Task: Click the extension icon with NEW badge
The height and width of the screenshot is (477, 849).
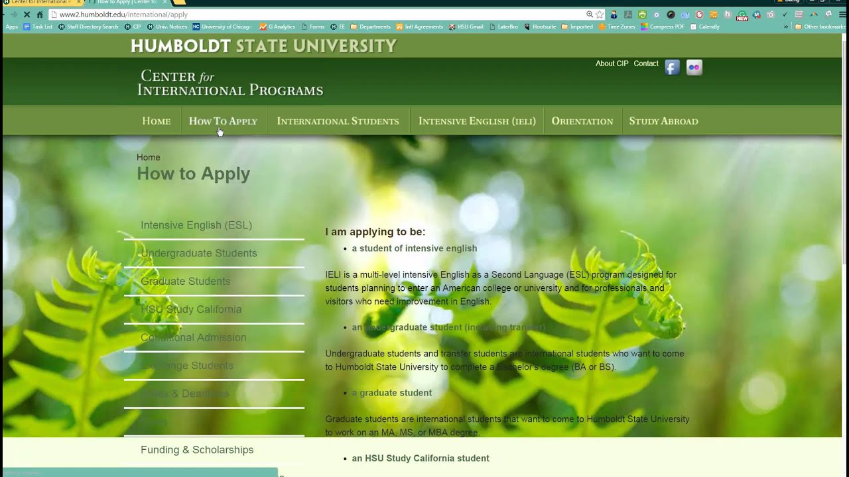Action: 742,15
